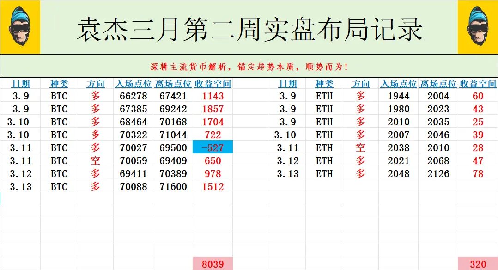
Task: Click 离场点位 header in the ETH table
Action: click(x=438, y=84)
